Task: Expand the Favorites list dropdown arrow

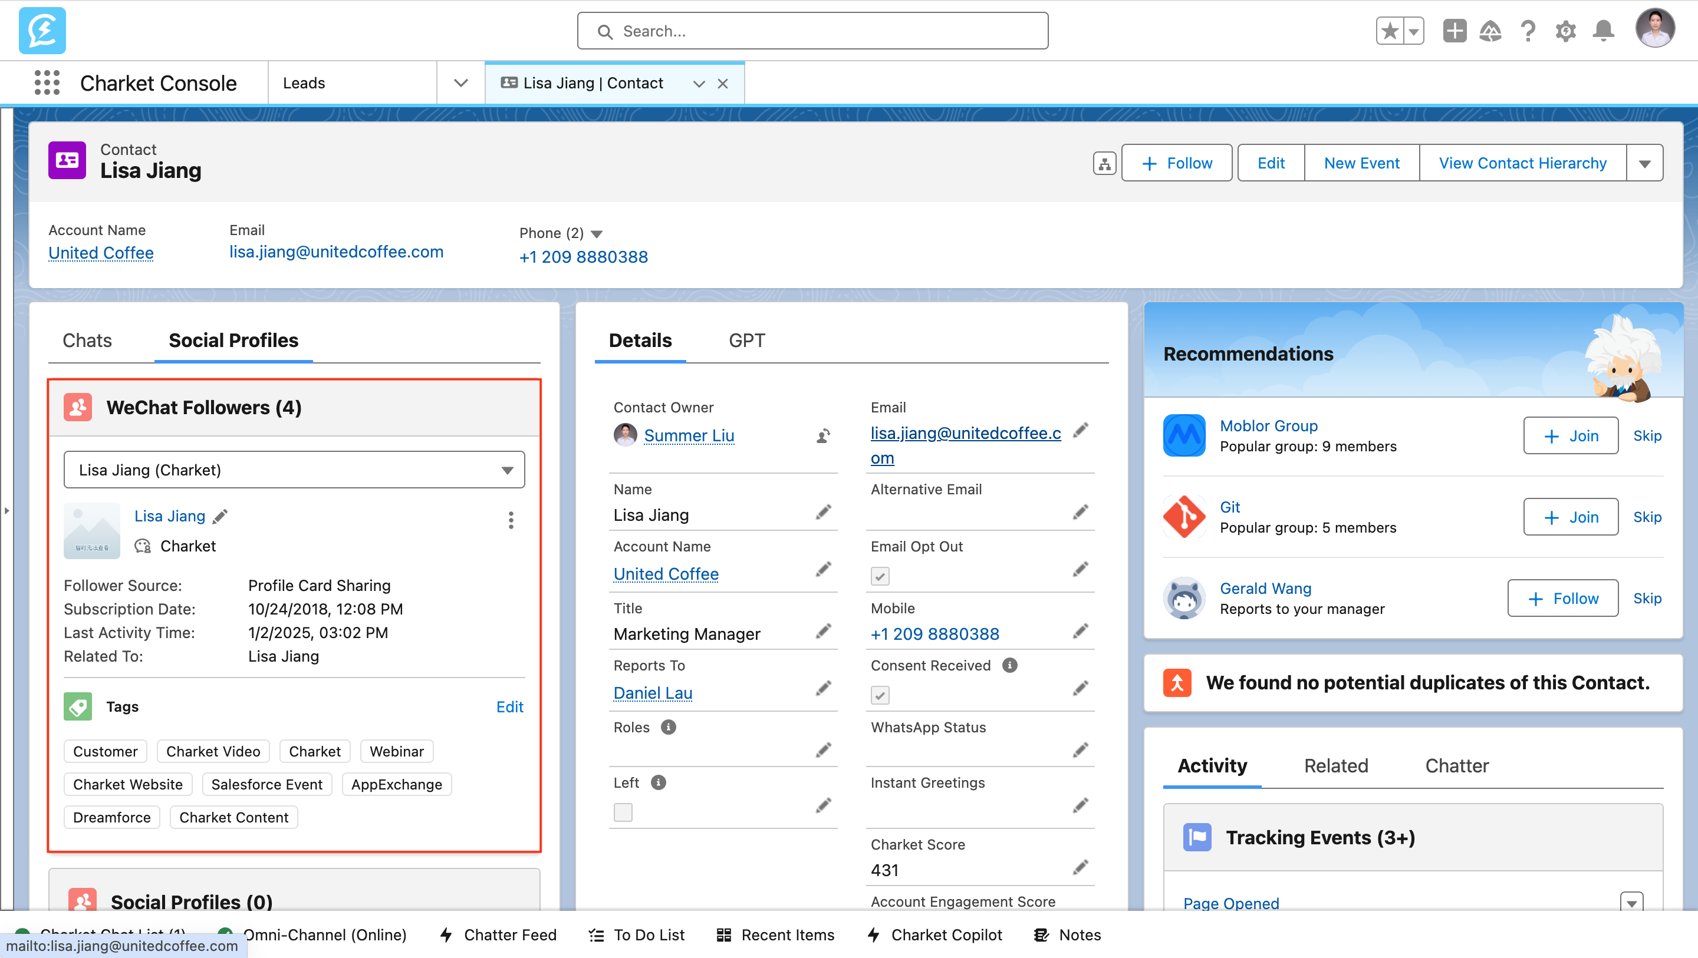Action: (x=1414, y=31)
